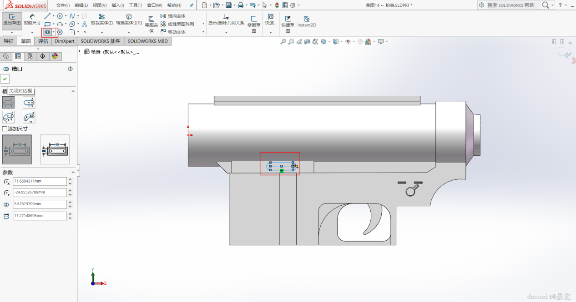Select the Trim Entities (剪裁实体) tool
The width and height of the screenshot is (576, 302).
pyautogui.click(x=101, y=20)
